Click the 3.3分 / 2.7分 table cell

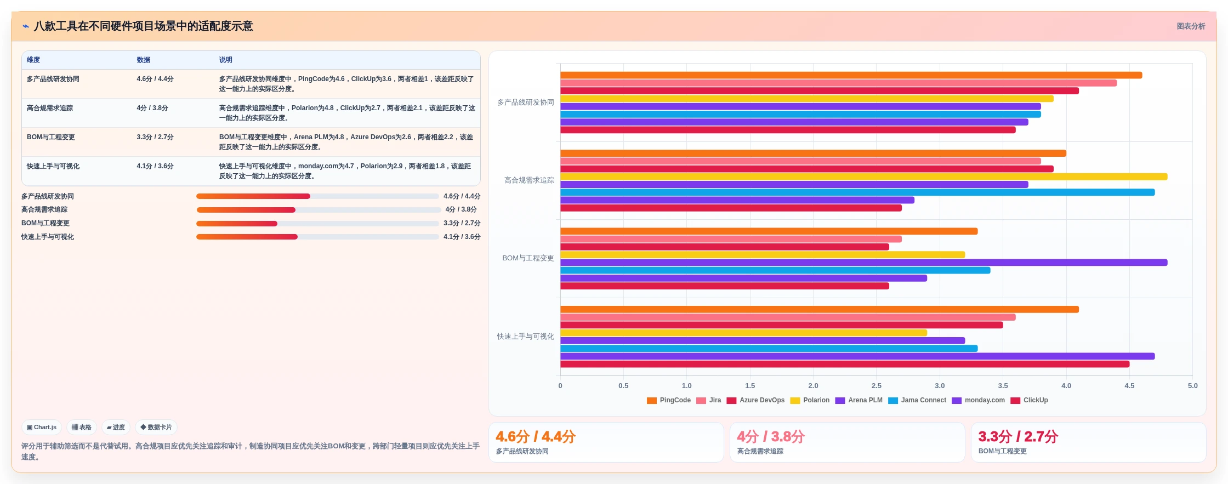pyautogui.click(x=155, y=138)
